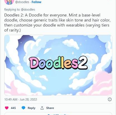Click the 445 likes count
The image size is (116, 115).
(x=13, y=108)
